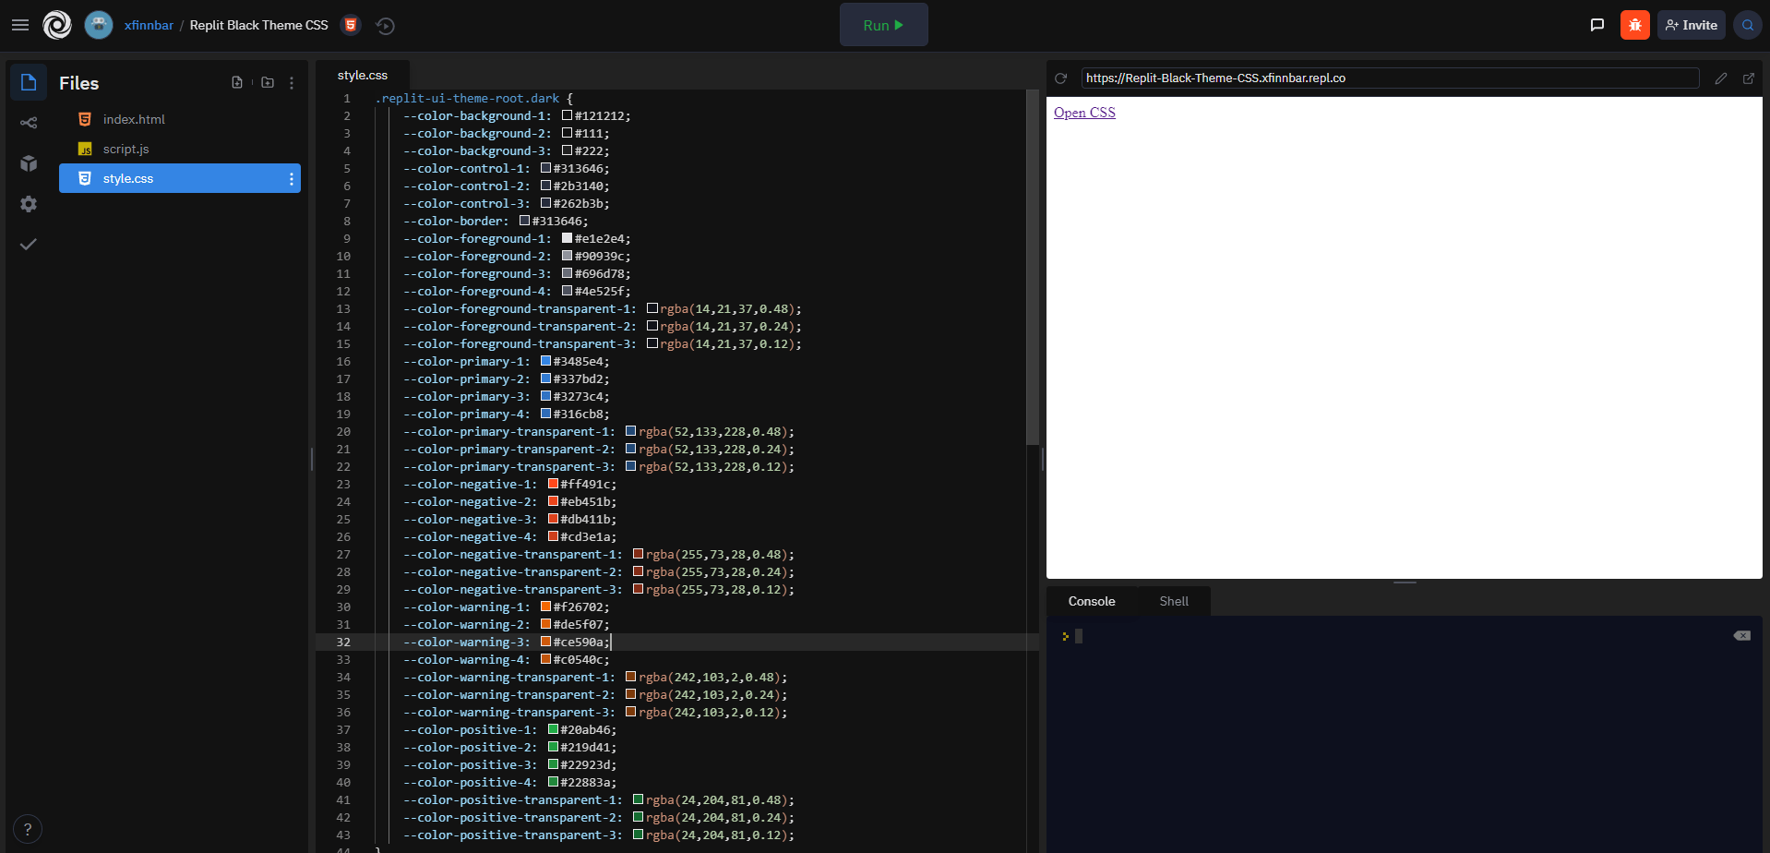Click the .replit-ui-theme-root.dark selector text
The height and width of the screenshot is (853, 1770).
(x=467, y=99)
